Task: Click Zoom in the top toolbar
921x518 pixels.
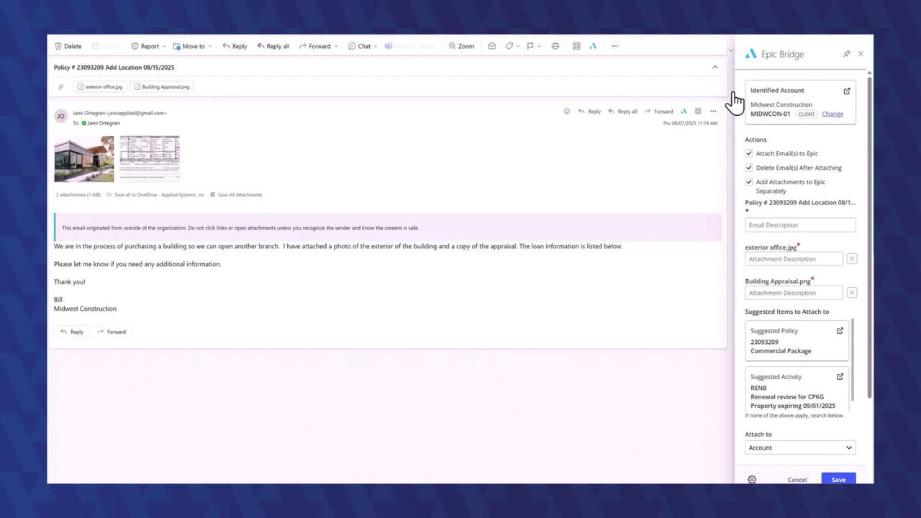Action: 461,46
